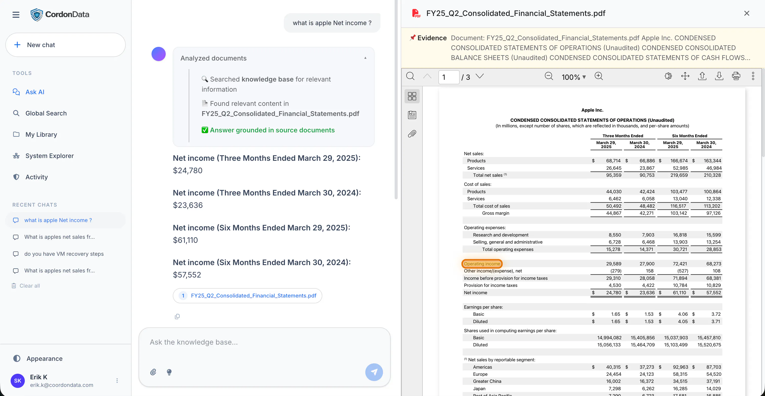Click the highlighted 'Operating income' label
765x396 pixels.
point(482,264)
